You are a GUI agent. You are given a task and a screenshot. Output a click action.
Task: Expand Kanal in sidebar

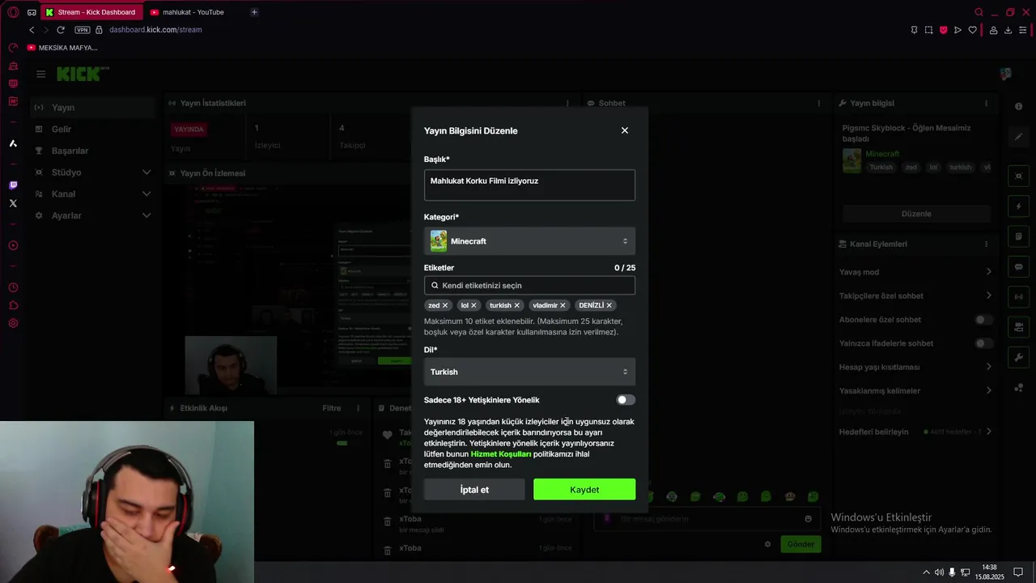click(146, 194)
